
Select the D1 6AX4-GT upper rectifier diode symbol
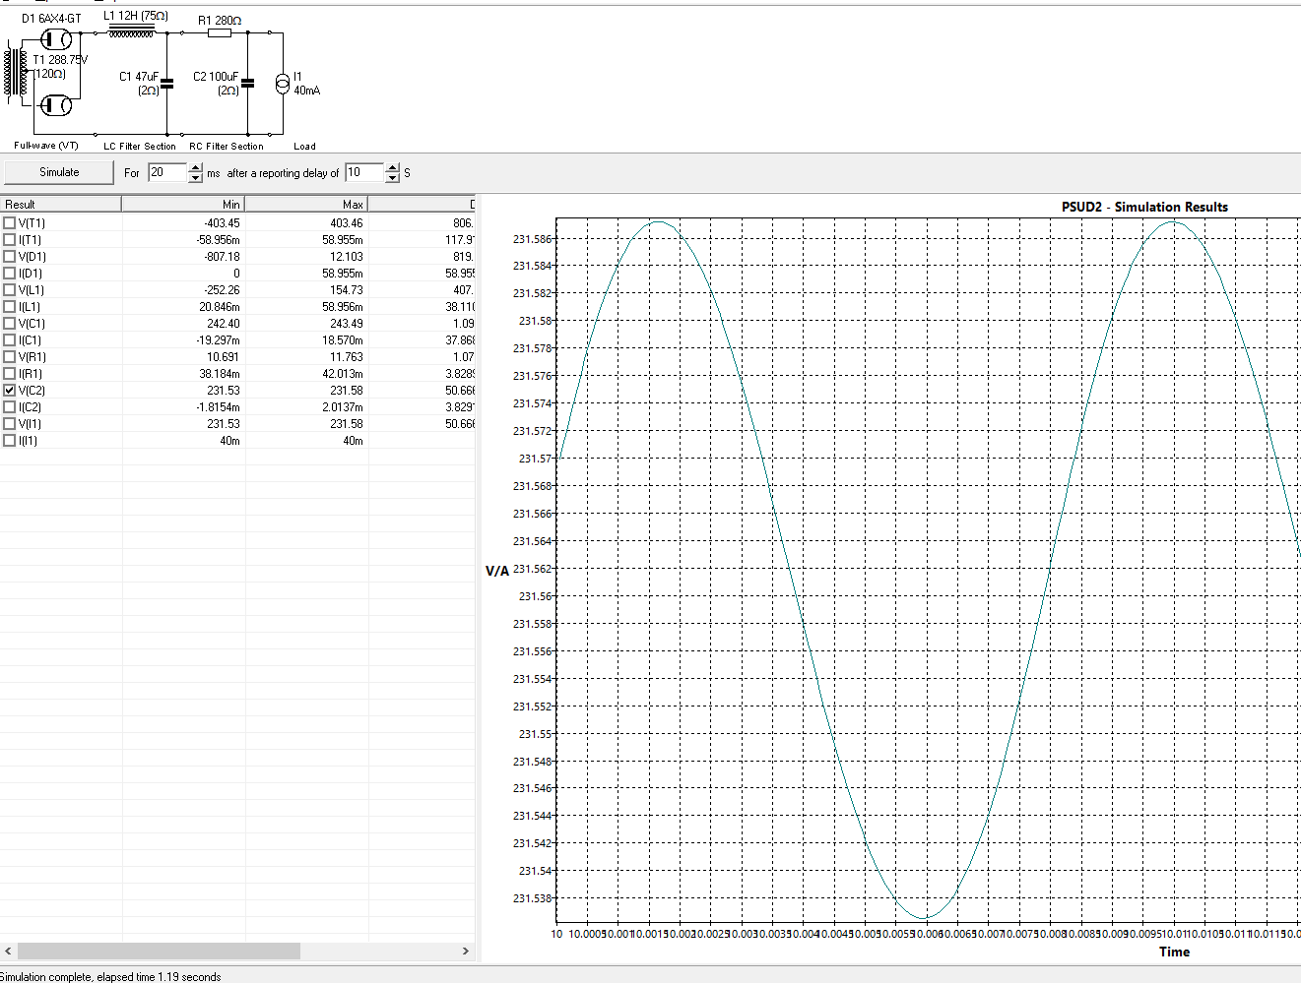tap(56, 39)
